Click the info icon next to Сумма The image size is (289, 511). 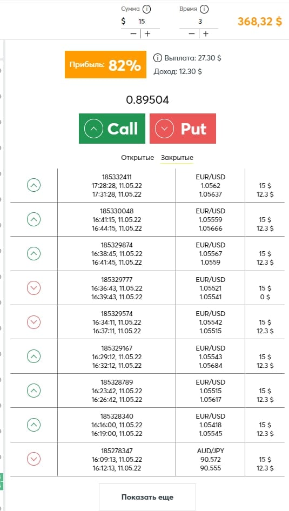[147, 9]
